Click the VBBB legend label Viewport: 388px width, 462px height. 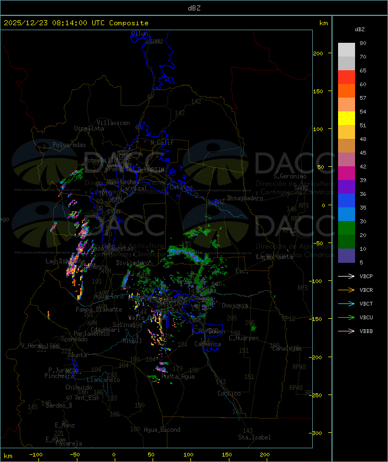click(366, 331)
